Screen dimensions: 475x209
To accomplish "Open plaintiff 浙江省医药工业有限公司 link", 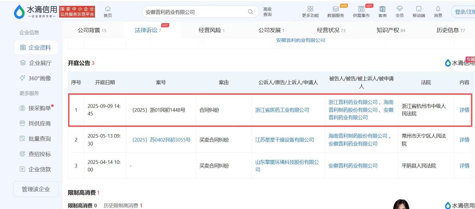I will [282, 110].
